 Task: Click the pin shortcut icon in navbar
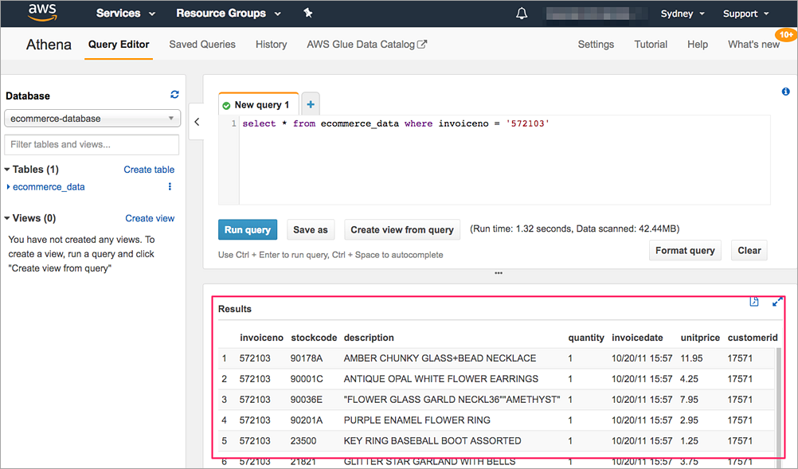click(x=308, y=14)
